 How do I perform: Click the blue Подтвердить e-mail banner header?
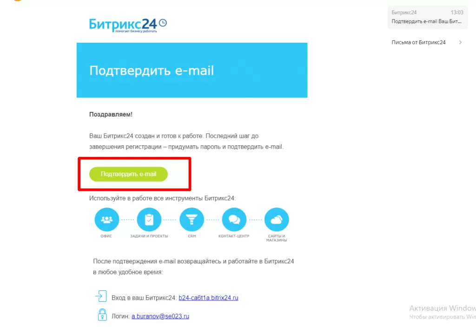(192, 70)
